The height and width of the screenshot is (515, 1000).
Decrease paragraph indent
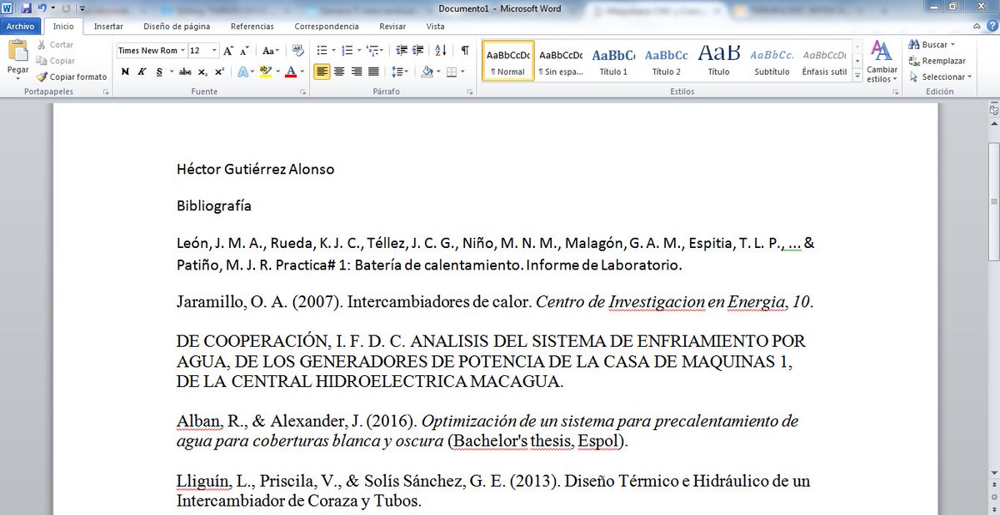point(402,51)
